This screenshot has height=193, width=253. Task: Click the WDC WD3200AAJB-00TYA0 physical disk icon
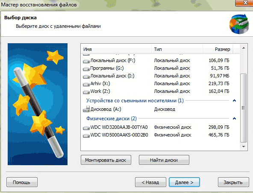point(86,128)
